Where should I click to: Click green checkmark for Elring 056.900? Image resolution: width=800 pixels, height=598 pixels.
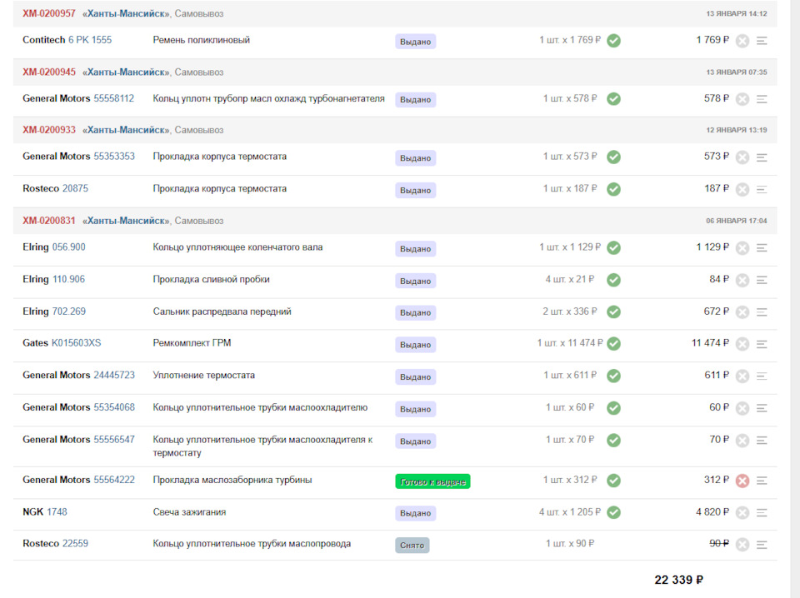[614, 247]
